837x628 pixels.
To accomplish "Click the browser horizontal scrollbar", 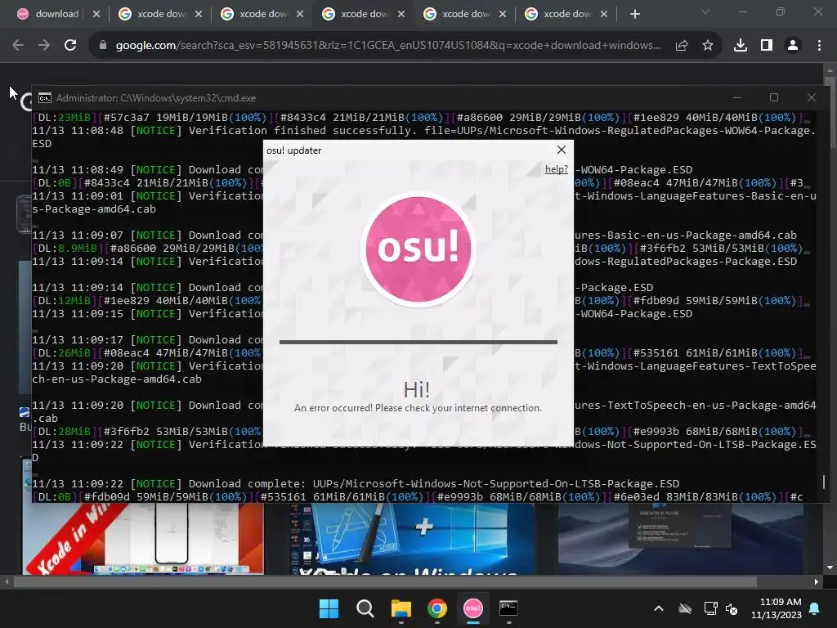I will (x=386, y=581).
